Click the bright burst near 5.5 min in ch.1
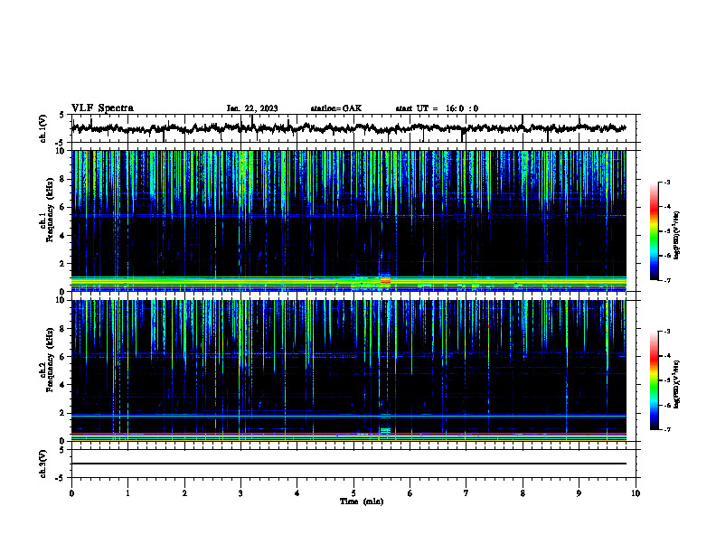Image resolution: width=716 pixels, height=553 pixels. (x=385, y=280)
